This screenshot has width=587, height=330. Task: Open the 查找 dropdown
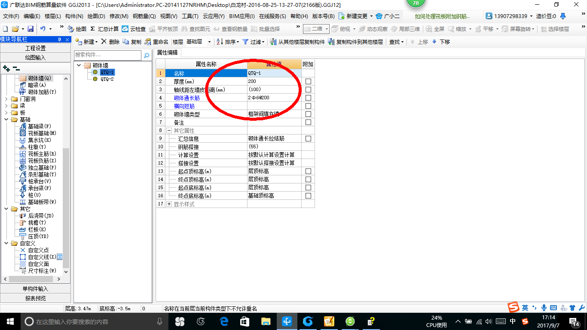[402, 42]
